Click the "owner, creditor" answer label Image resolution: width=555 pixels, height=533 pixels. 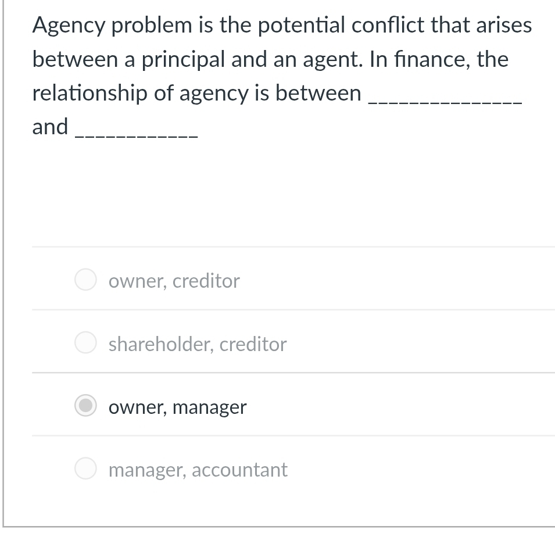tap(174, 281)
